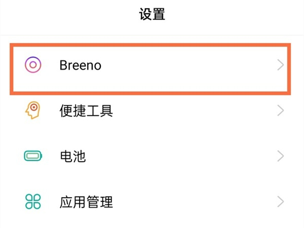Viewport: 304px width, 228px height.
Task: Click the arrow next to 电池
Action: pyautogui.click(x=281, y=156)
